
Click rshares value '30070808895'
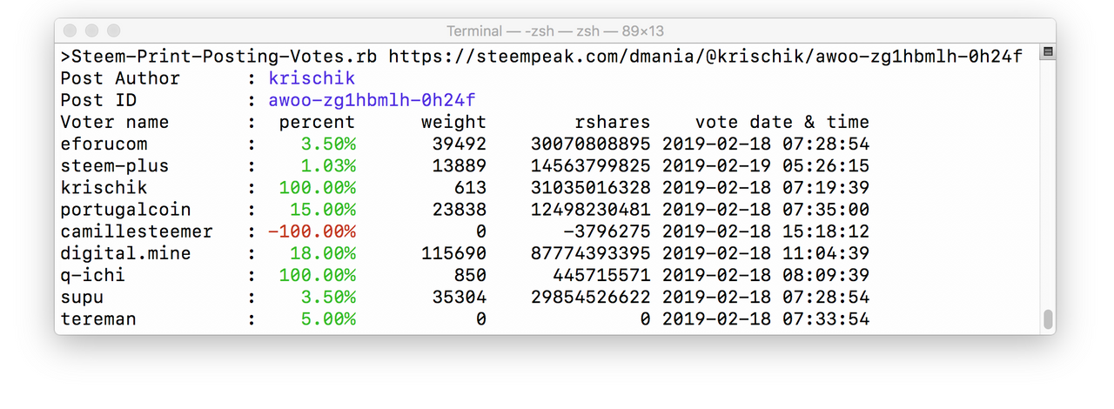click(x=591, y=144)
